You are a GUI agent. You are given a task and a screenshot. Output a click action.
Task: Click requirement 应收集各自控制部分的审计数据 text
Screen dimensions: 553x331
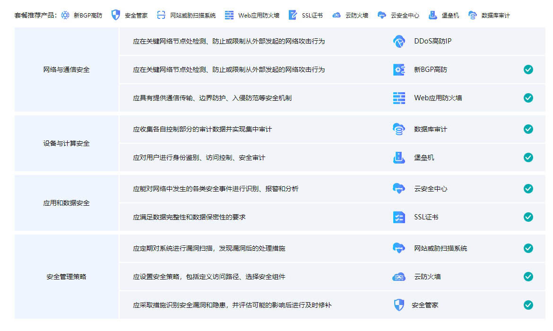202,129
